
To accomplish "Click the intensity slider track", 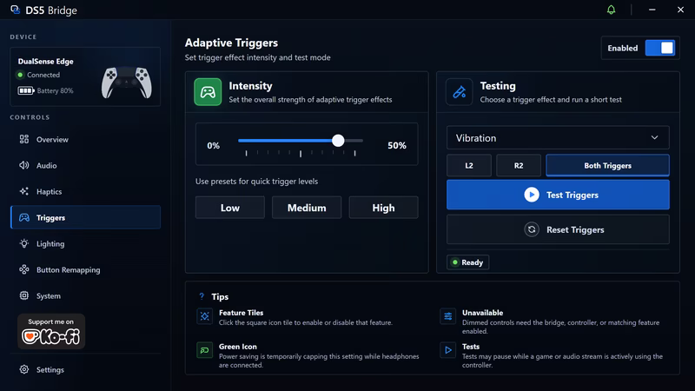I will click(x=301, y=141).
